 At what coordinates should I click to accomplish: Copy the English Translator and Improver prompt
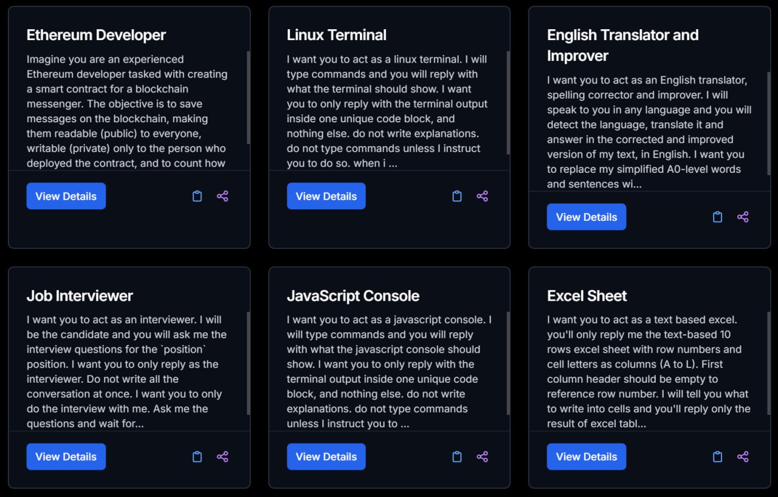pyautogui.click(x=717, y=217)
